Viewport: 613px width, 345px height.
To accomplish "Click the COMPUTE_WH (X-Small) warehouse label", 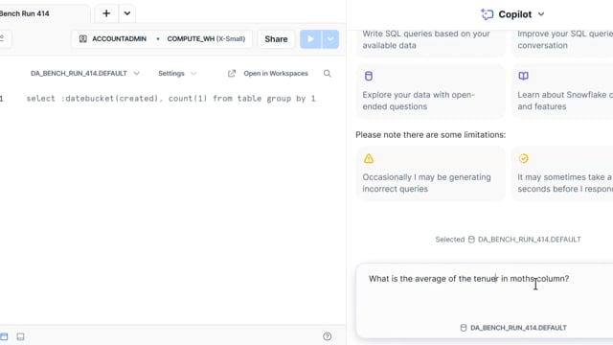I will pyautogui.click(x=206, y=38).
